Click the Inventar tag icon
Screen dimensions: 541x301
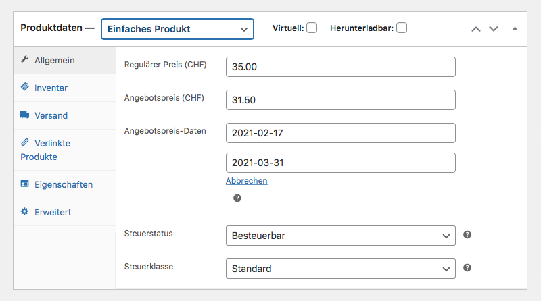click(x=25, y=87)
